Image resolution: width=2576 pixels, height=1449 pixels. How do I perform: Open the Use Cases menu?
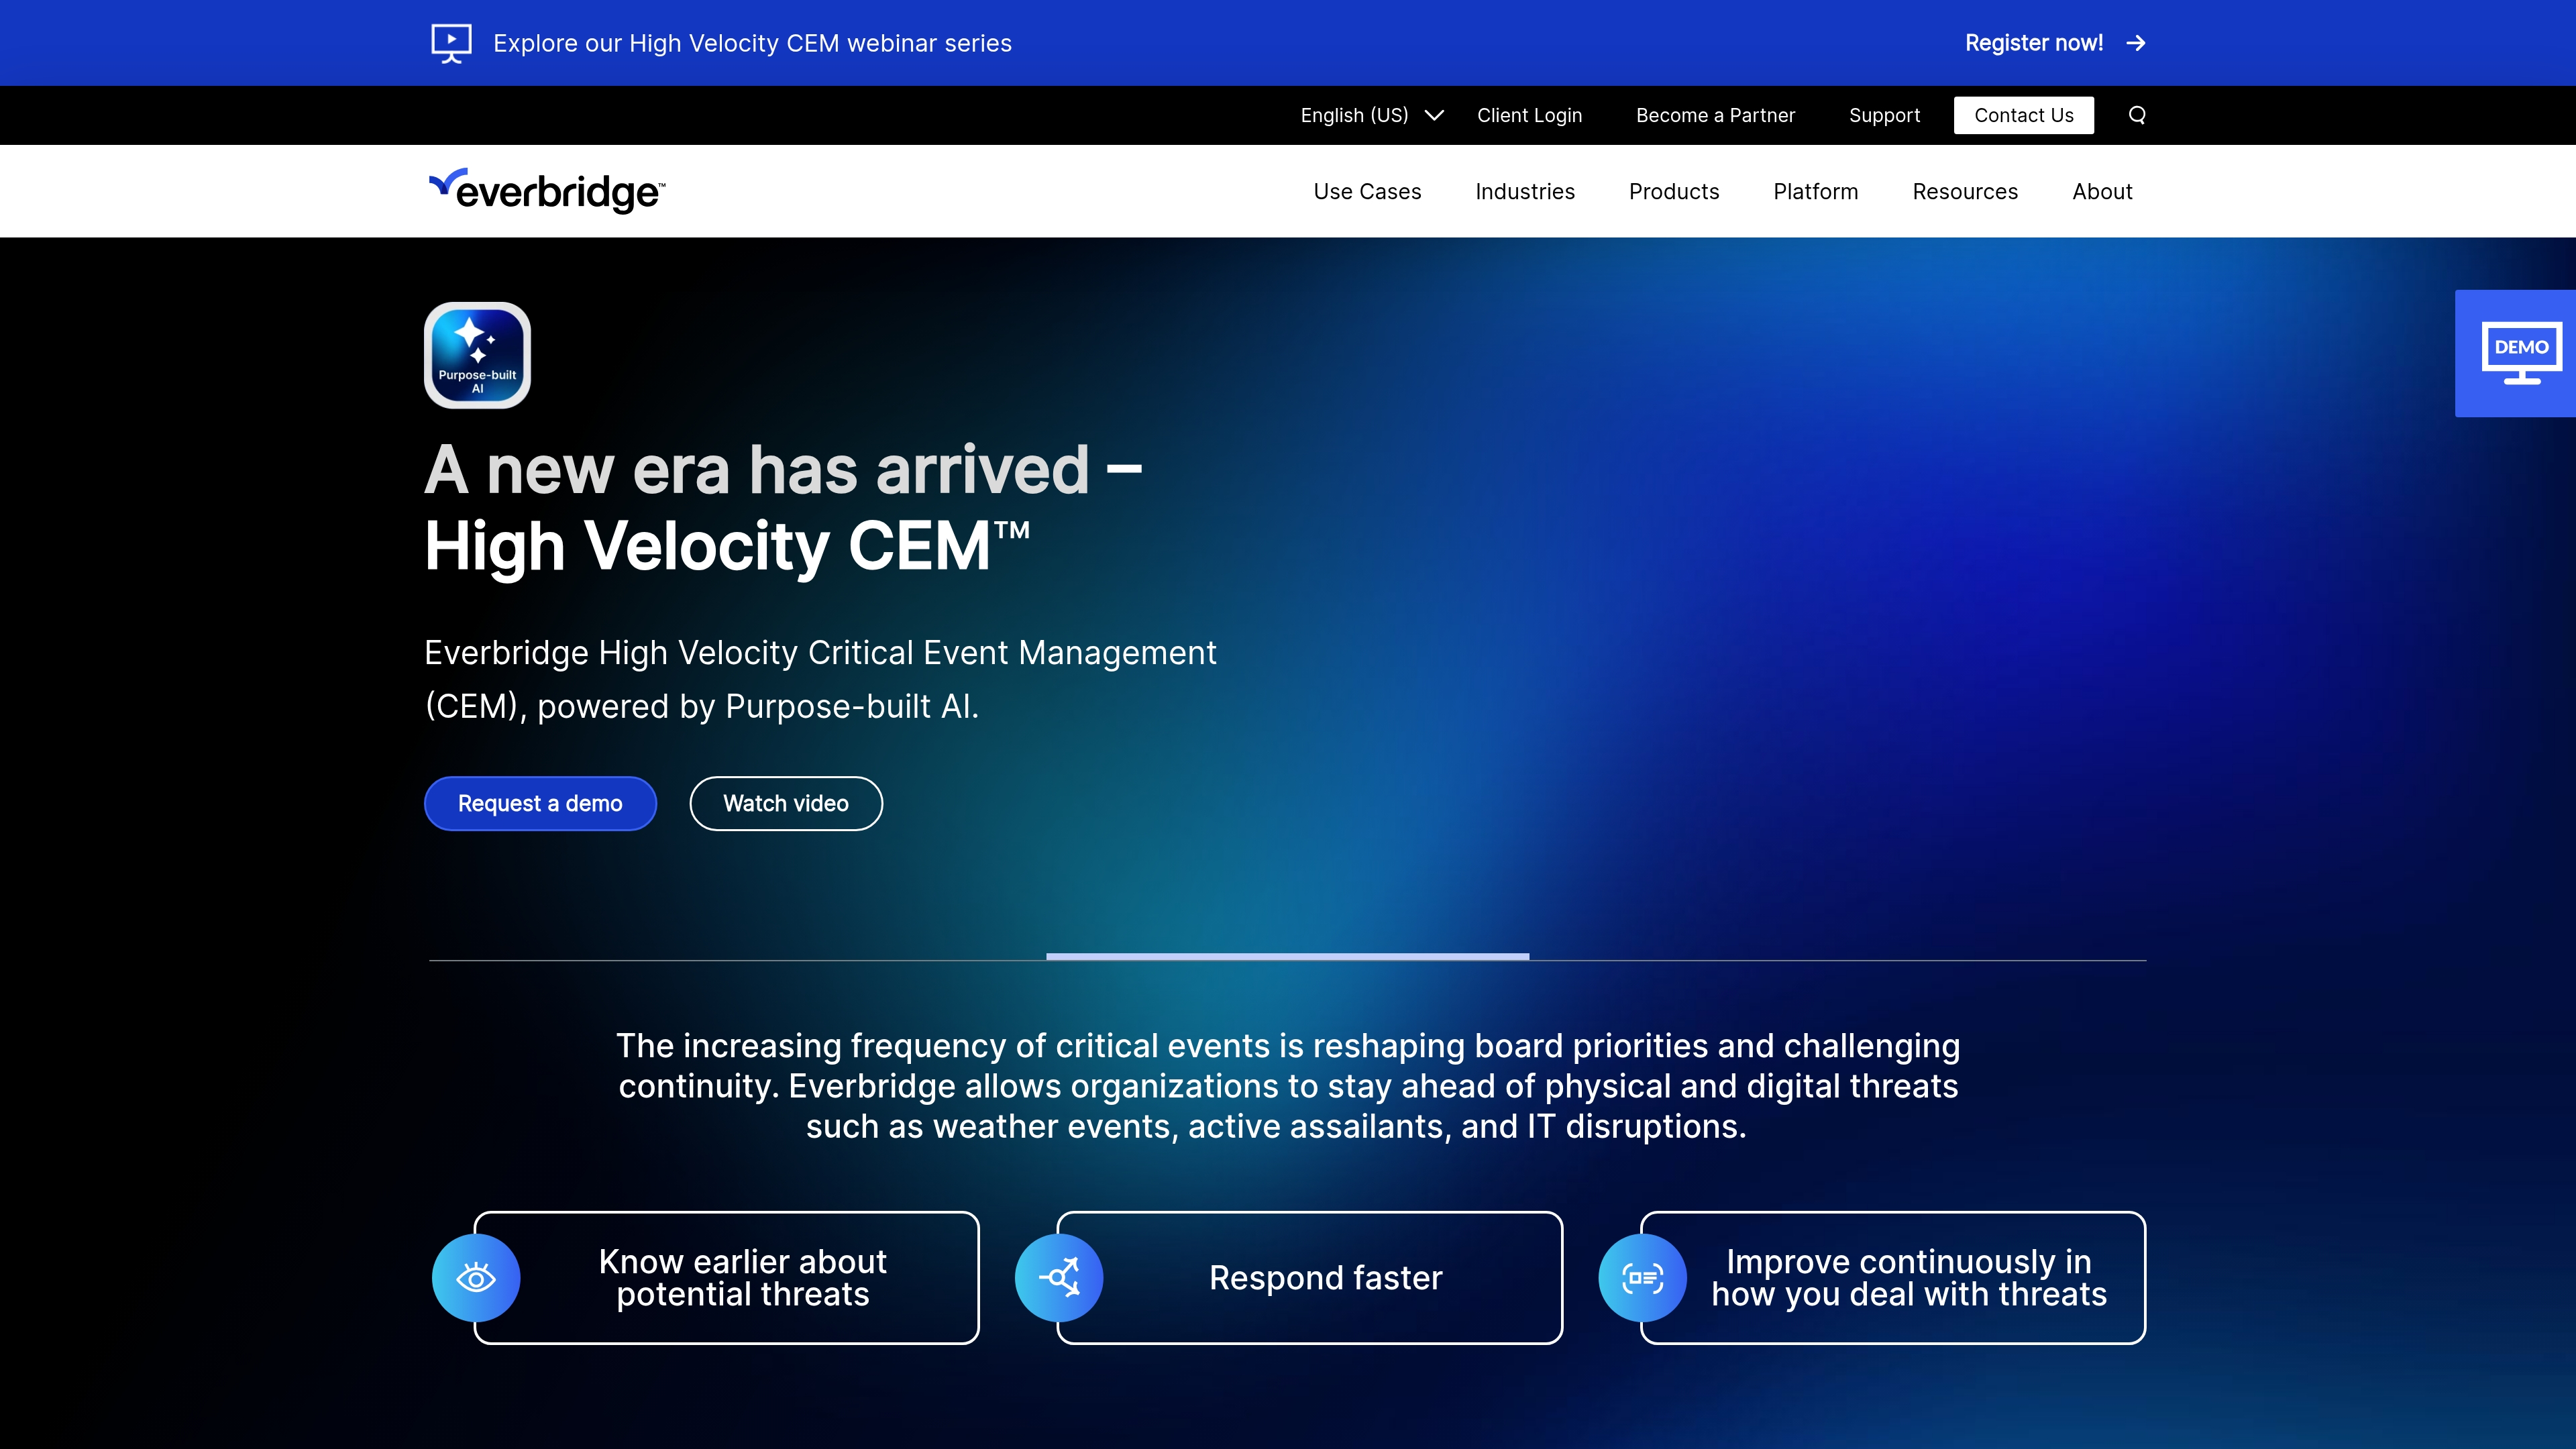pos(1367,191)
